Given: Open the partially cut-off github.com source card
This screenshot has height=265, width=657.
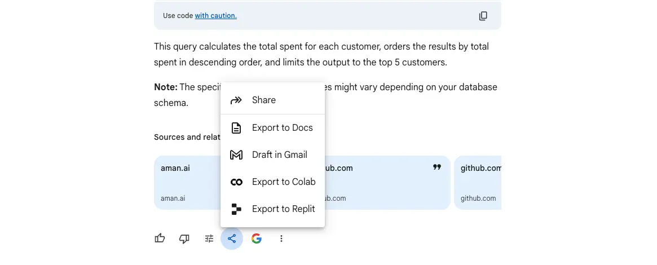Looking at the screenshot, I should (478, 183).
